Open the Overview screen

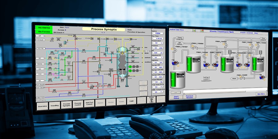43,106
